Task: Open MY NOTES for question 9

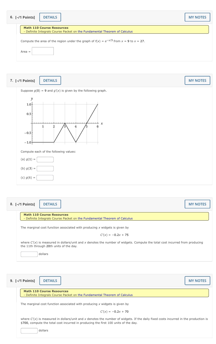Action: coord(197,280)
